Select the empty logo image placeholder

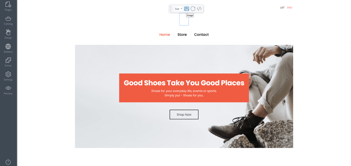184,19
